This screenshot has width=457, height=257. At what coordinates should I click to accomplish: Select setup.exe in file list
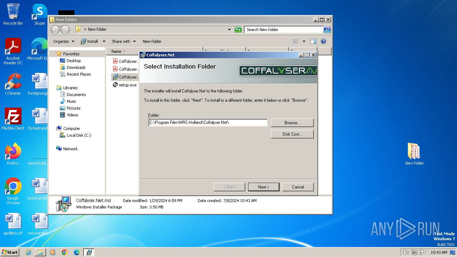tap(125, 85)
